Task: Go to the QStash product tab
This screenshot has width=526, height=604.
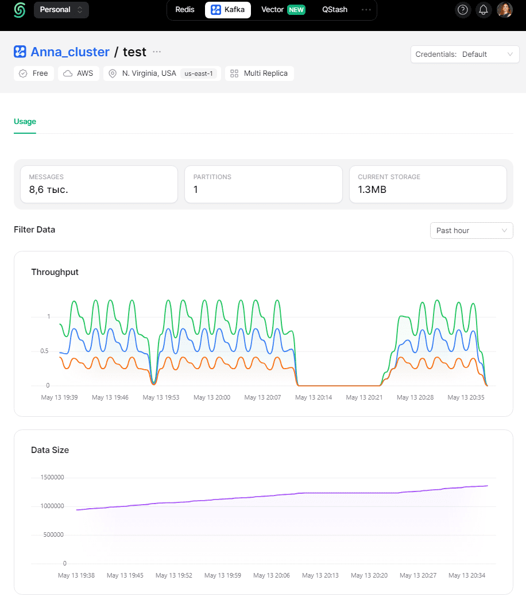Action: click(334, 10)
